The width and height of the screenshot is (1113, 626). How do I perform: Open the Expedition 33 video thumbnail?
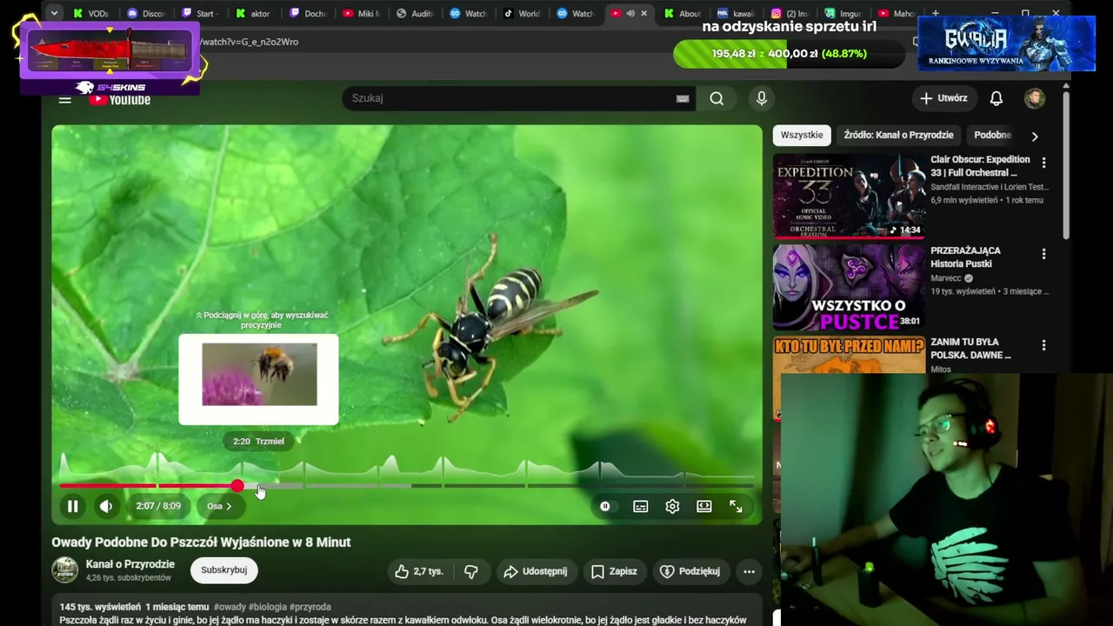pyautogui.click(x=850, y=196)
